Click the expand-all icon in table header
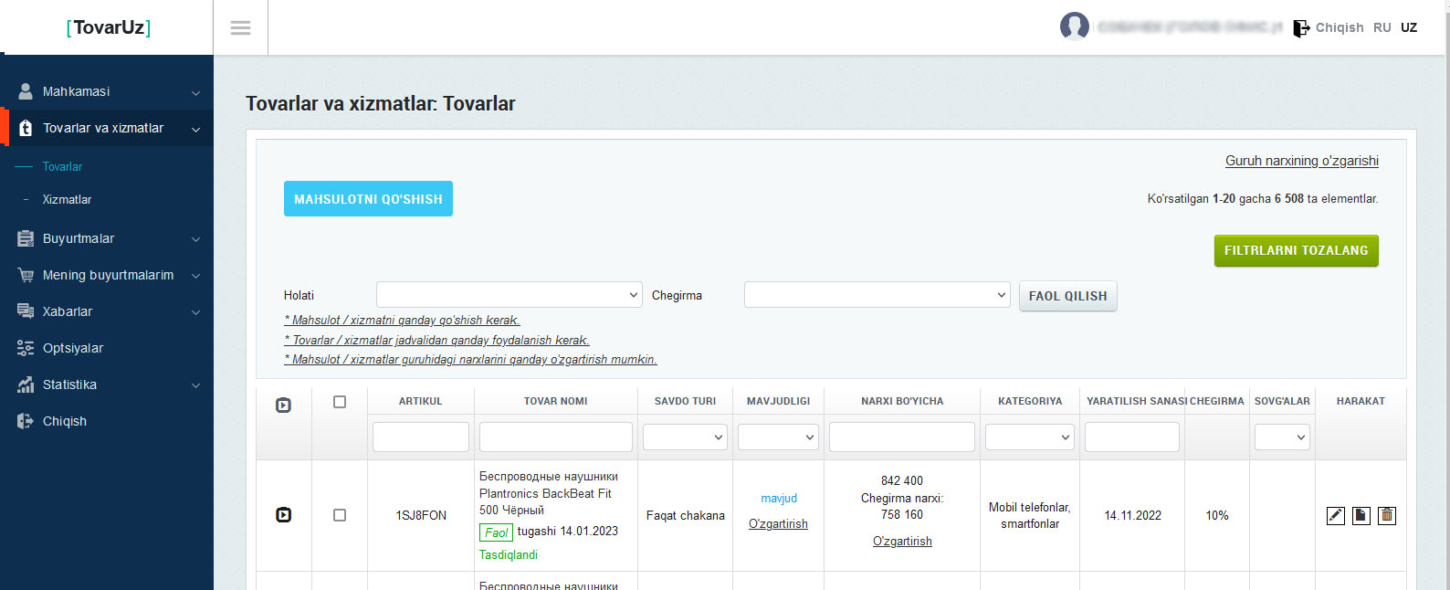The width and height of the screenshot is (1450, 590). point(283,405)
